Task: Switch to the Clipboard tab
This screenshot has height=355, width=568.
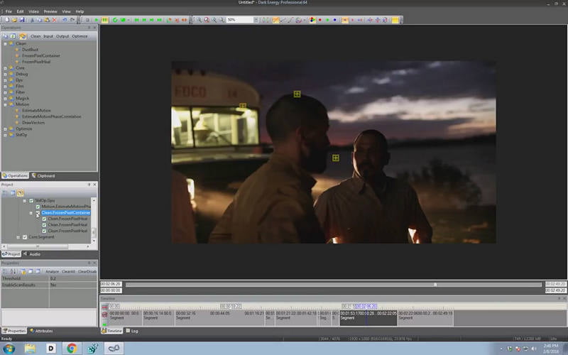Action: [x=43, y=175]
